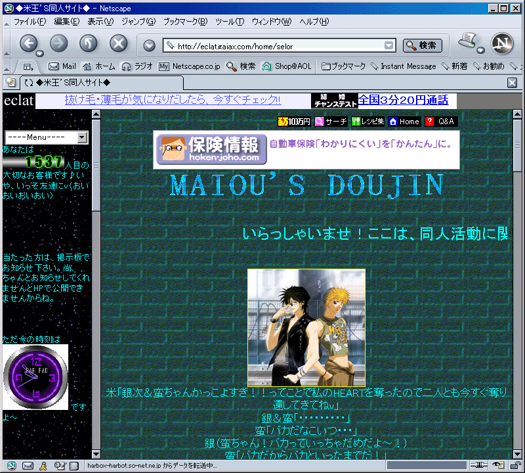Click the purple analog clock widget
The image size is (525, 473).
coord(35,377)
